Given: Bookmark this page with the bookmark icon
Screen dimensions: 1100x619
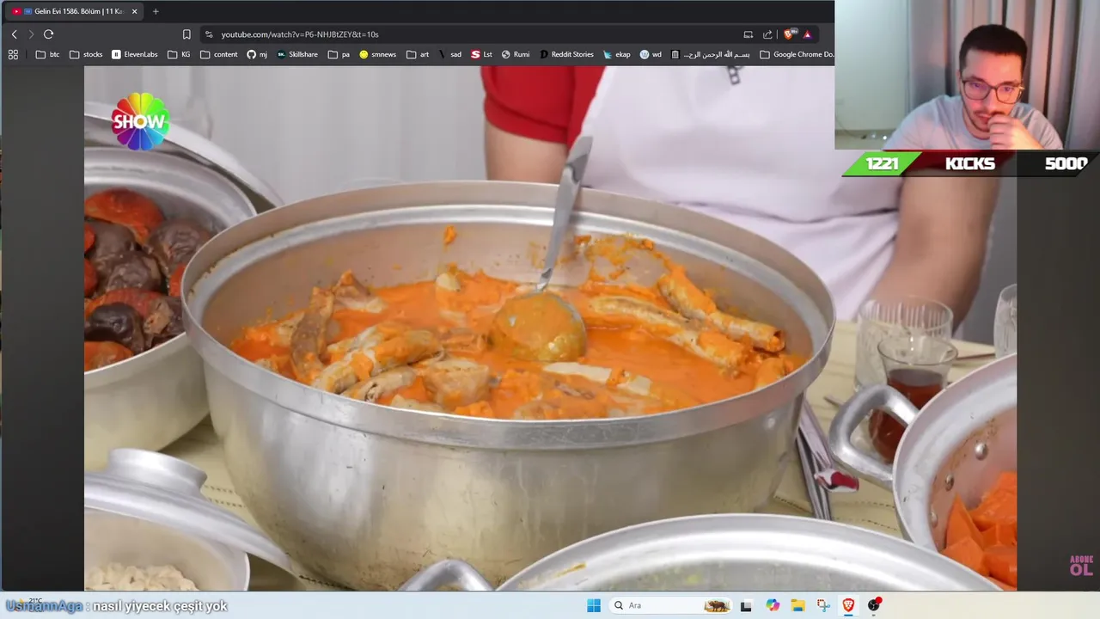Looking at the screenshot, I should pos(186,34).
